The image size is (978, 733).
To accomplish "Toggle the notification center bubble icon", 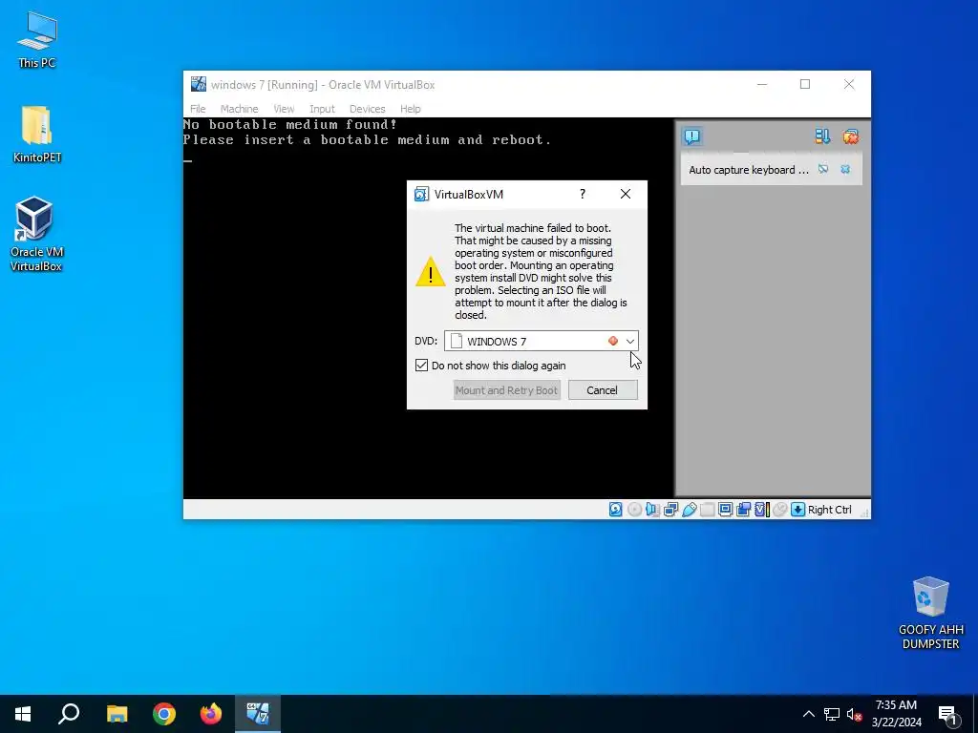I will coord(692,136).
